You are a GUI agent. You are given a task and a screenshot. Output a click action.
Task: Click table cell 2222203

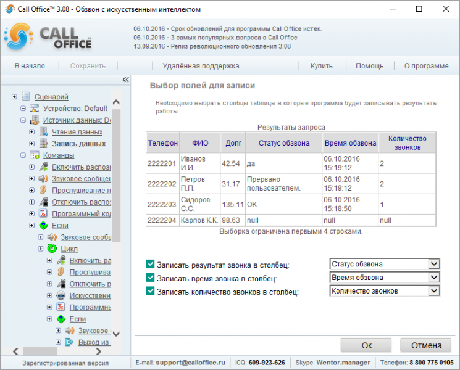click(162, 204)
